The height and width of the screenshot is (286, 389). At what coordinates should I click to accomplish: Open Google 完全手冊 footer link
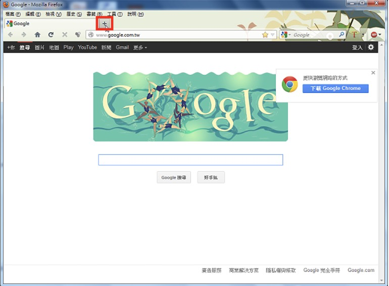point(321,270)
